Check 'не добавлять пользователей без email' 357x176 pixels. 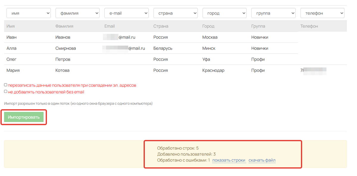pos(6,92)
